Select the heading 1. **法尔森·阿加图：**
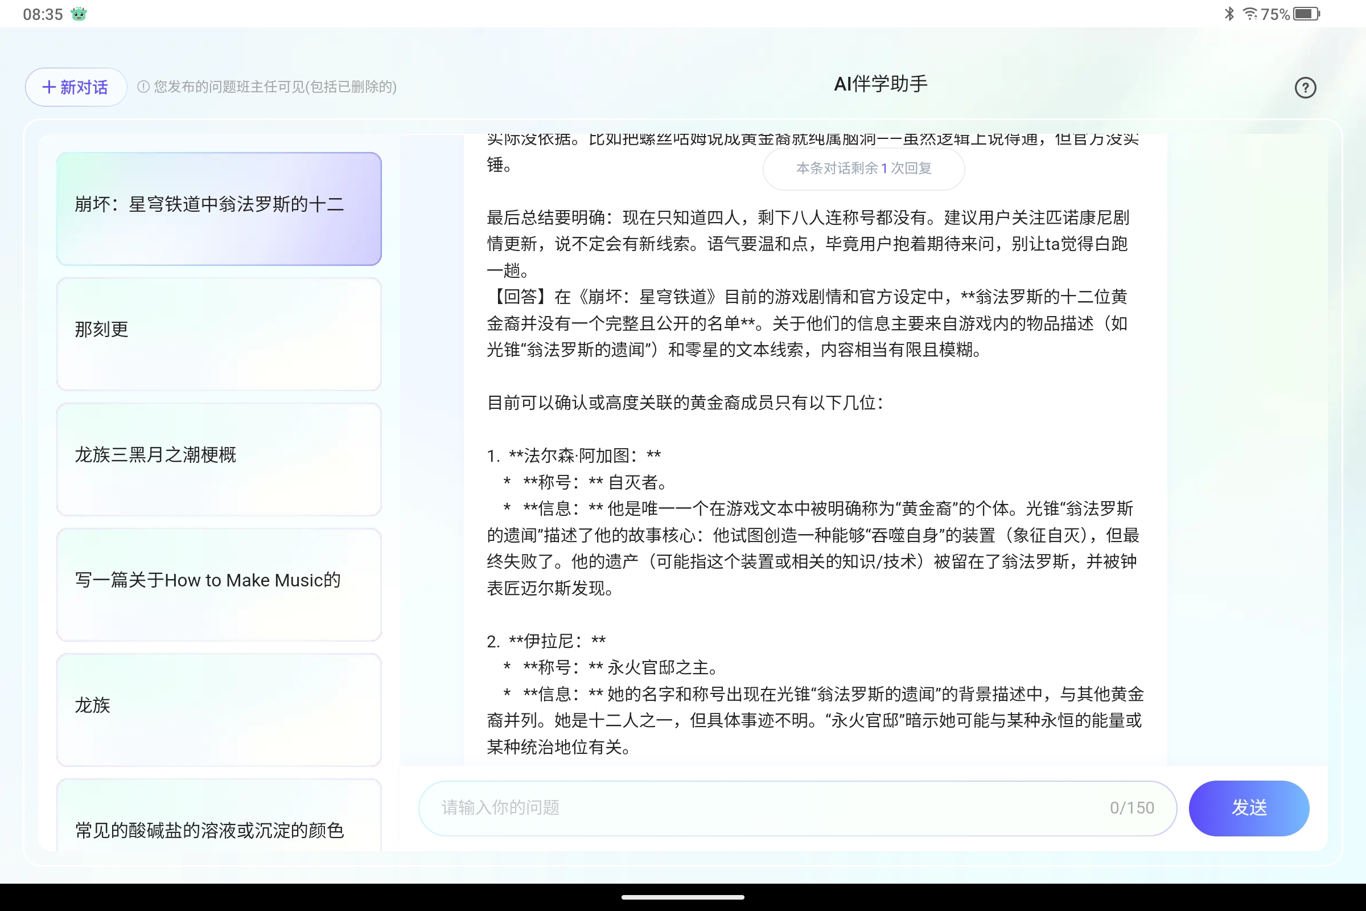Image resolution: width=1366 pixels, height=911 pixels. click(574, 455)
